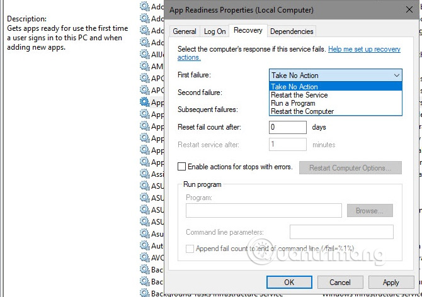Go to the Dependencies tab
The image size is (422, 297).
pyautogui.click(x=292, y=31)
